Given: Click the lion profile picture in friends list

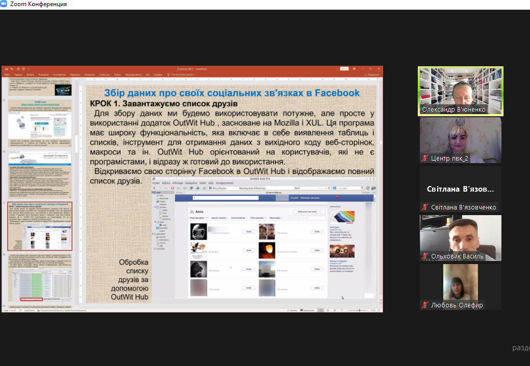Looking at the screenshot, I should pyautogui.click(x=198, y=269).
